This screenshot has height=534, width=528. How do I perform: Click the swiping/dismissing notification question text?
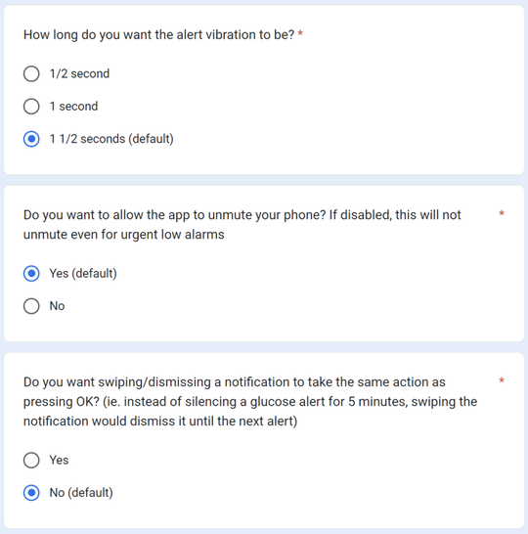pyautogui.click(x=250, y=402)
